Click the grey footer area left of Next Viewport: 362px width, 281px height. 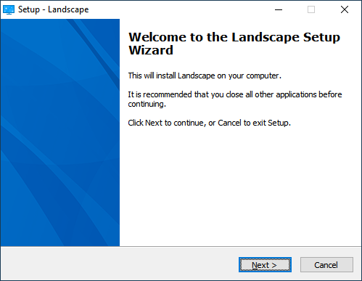[x=120, y=264]
